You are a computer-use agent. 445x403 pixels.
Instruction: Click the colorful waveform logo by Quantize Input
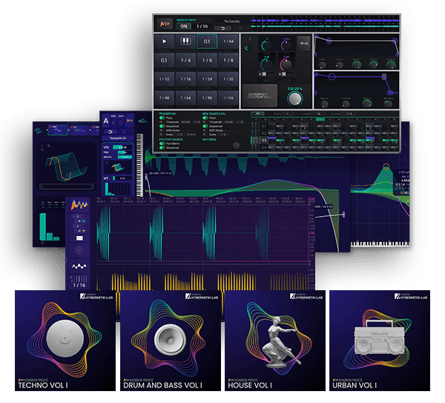165,24
